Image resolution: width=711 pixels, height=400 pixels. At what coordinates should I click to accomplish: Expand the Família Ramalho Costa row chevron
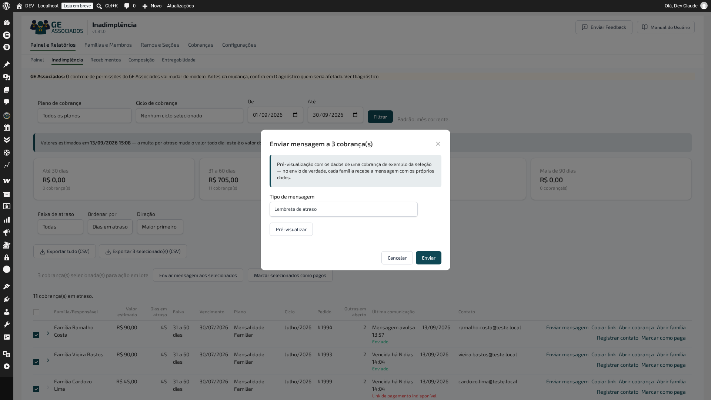[48, 333]
